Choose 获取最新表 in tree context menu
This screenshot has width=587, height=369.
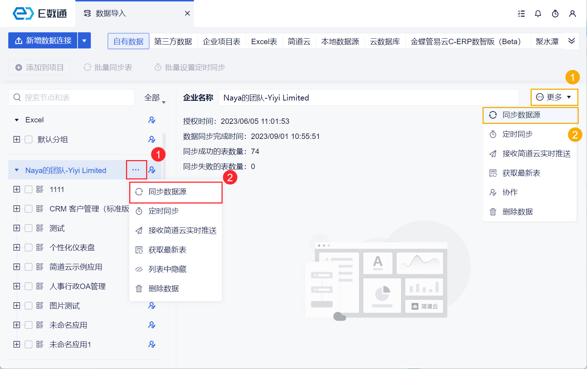coord(176,250)
